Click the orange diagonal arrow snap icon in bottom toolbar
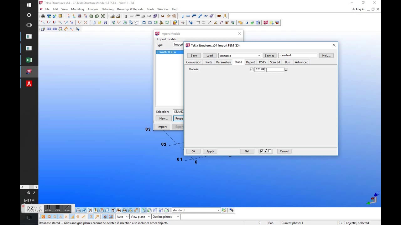The width and height of the screenshot is (401, 225). 97,217
